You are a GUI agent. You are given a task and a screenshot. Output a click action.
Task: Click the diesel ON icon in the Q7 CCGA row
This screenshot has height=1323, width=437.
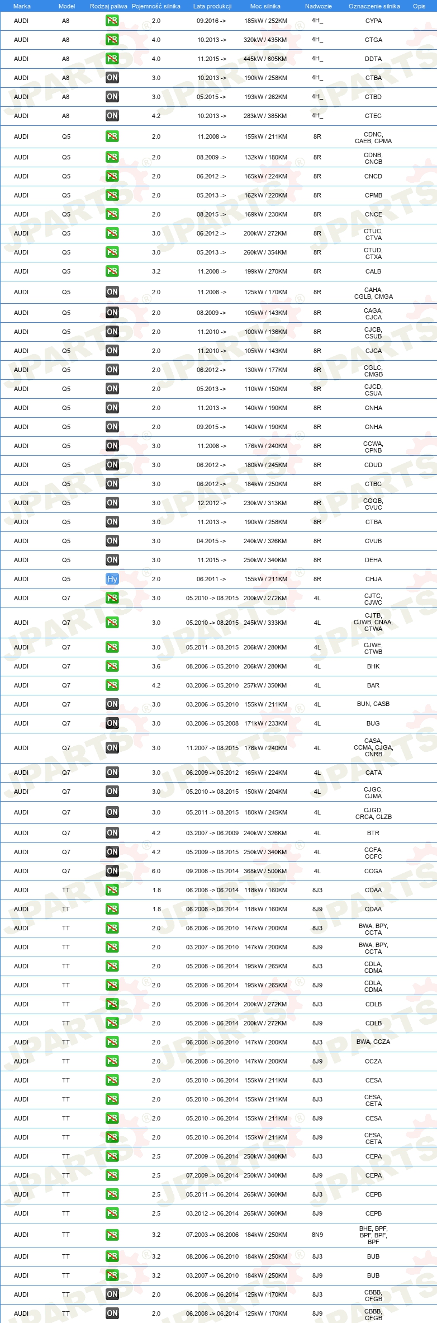click(112, 871)
